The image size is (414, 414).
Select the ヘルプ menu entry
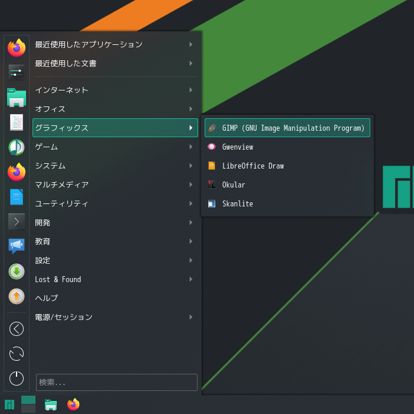115,298
